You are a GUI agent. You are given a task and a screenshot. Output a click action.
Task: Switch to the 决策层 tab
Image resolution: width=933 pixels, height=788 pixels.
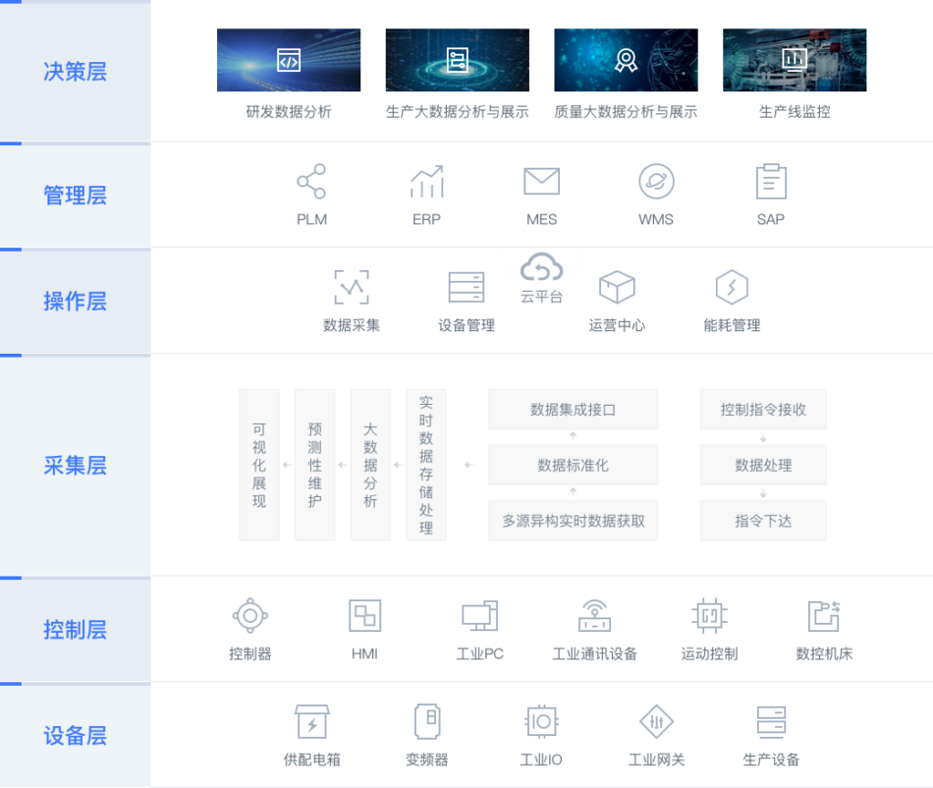click(76, 71)
